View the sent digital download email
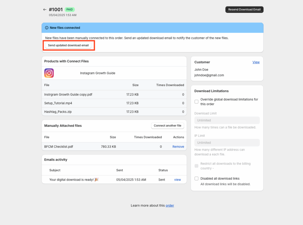Screen dimensions: 303x225 coord(178,180)
